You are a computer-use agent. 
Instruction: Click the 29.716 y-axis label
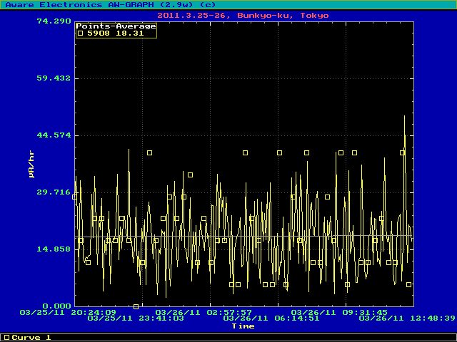tap(54, 192)
